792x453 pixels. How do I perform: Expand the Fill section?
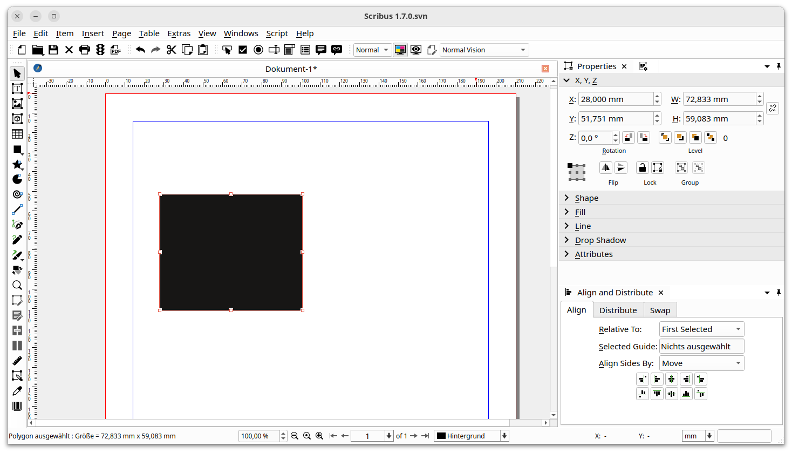(x=580, y=212)
